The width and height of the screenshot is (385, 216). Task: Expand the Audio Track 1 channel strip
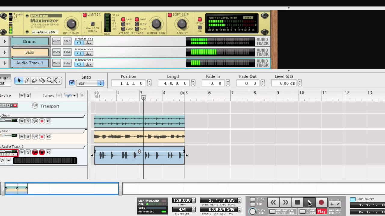coord(5,63)
